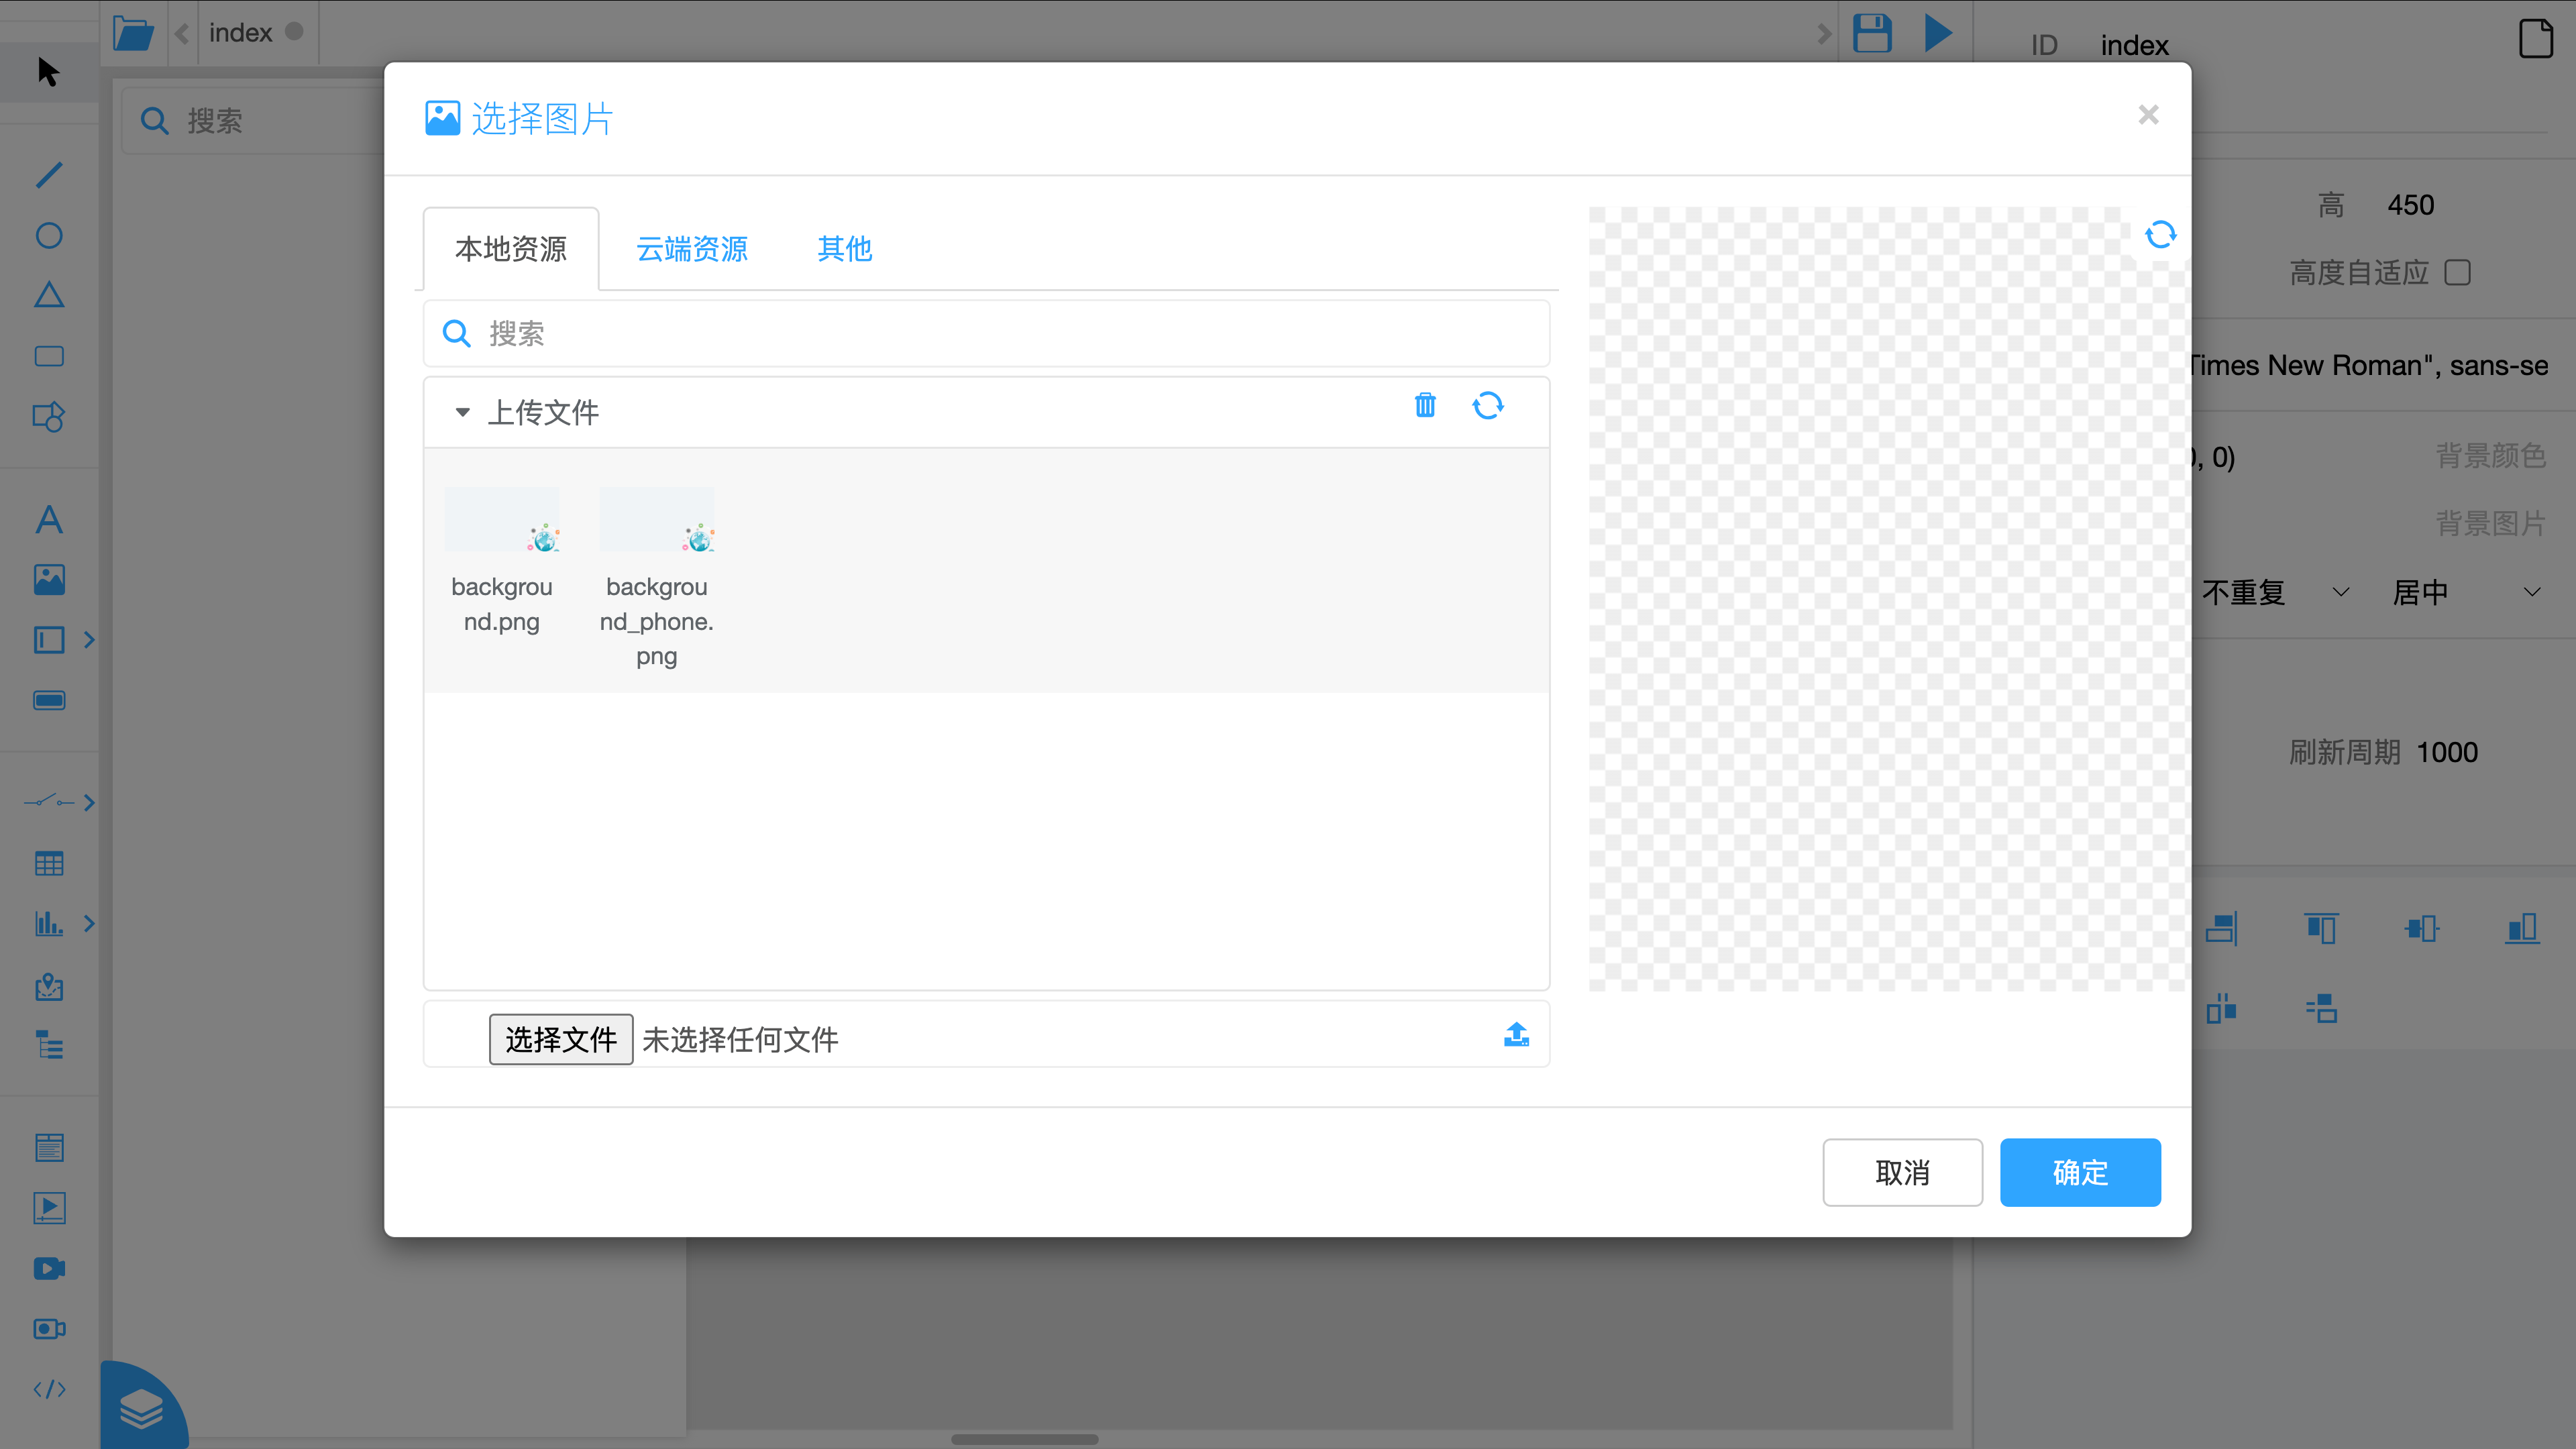2576x1449 pixels.
Task: Edit the 刷新周期 value 1000
Action: (x=2447, y=752)
